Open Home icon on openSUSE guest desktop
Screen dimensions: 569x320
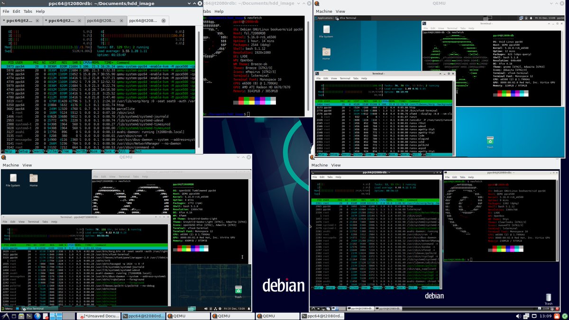click(x=34, y=180)
